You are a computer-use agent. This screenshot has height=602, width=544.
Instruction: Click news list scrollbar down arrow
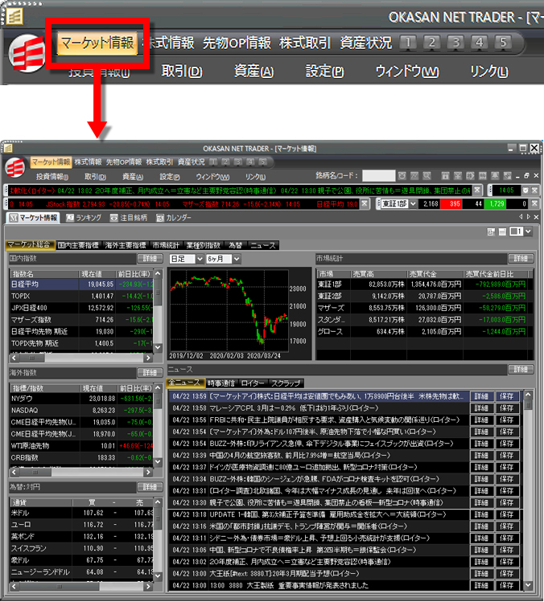(x=528, y=585)
